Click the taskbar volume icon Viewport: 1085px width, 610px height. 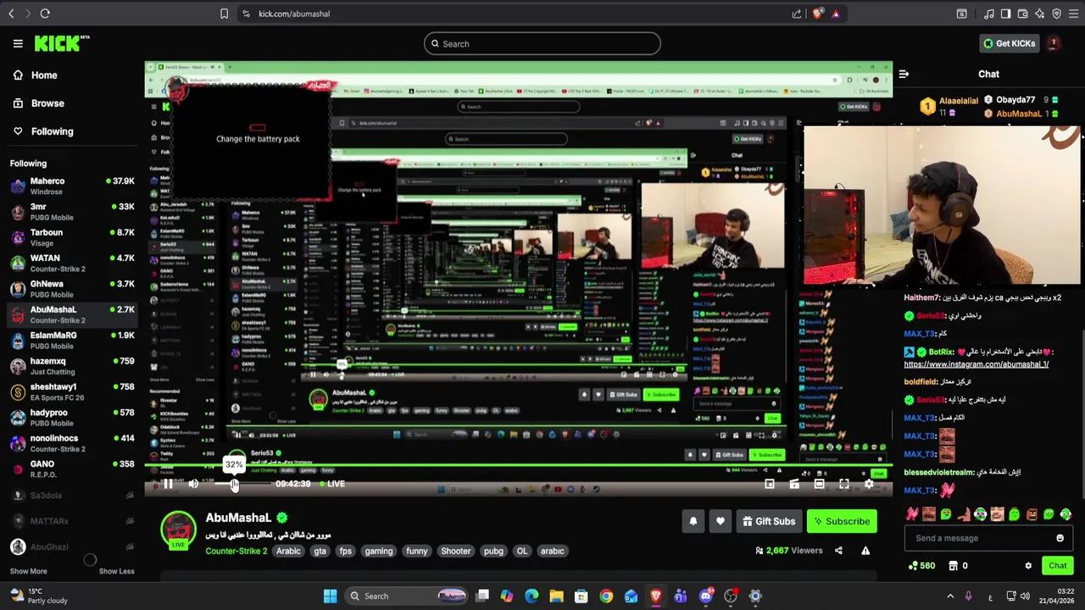[x=1025, y=596]
